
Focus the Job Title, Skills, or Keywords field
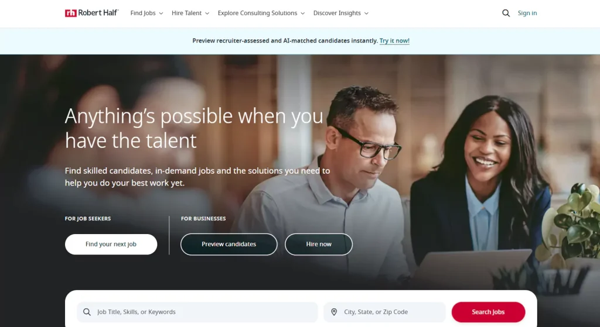coord(197,312)
